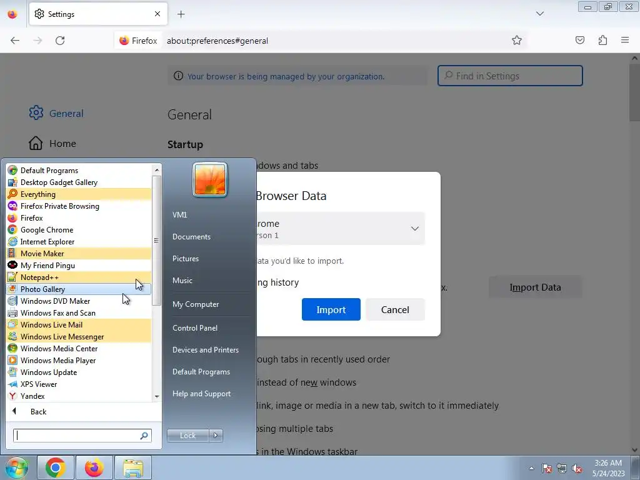Viewport: 640px width, 480px height.
Task: Select the Home settings category
Action: 52,143
